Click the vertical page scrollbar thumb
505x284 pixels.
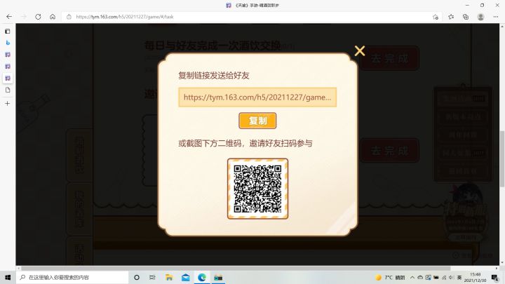coord(502,158)
